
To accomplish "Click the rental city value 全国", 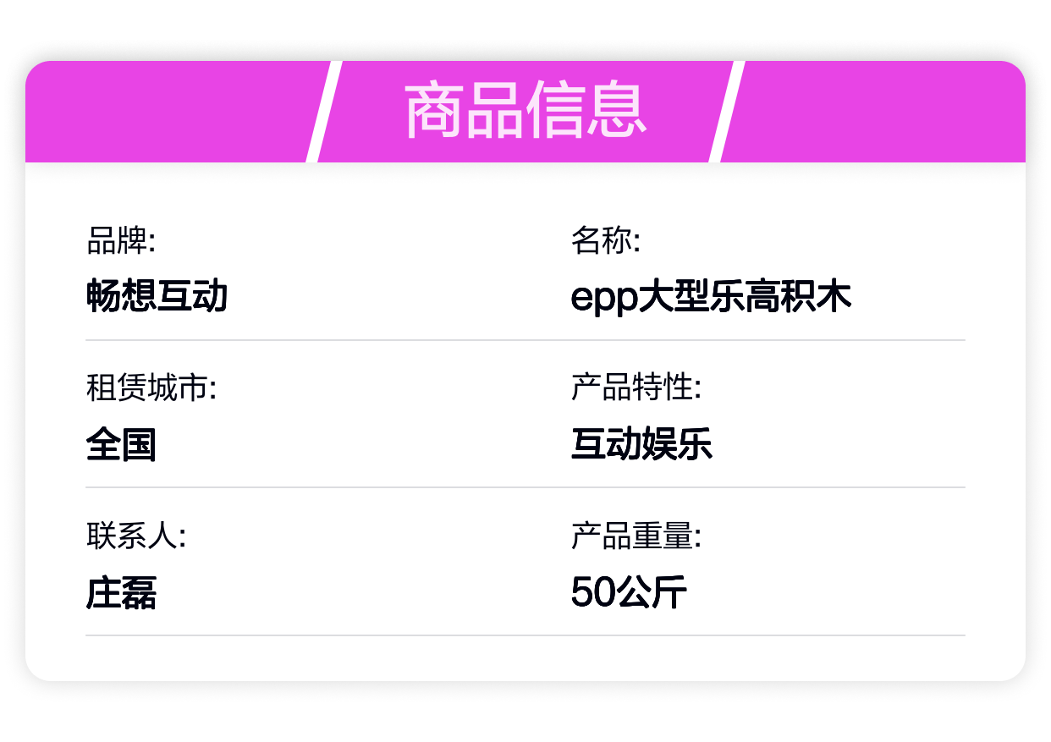I will [121, 444].
